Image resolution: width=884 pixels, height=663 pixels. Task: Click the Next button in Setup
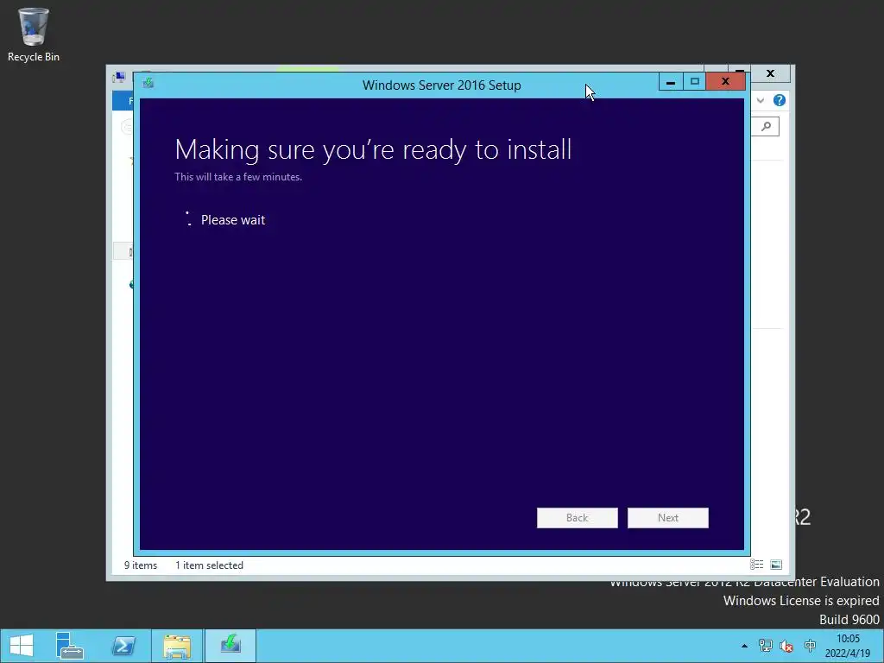667,518
